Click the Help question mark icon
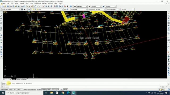Viewport: 170px width, 95px height. 71,6
